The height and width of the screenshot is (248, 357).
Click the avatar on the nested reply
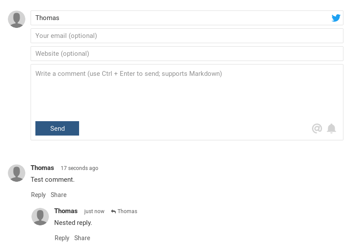pyautogui.click(x=40, y=216)
